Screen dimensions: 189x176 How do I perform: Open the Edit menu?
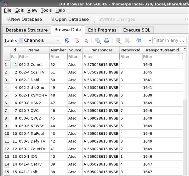[x=19, y=10]
